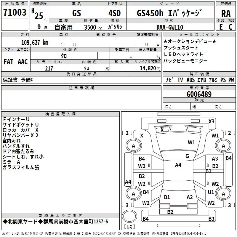Image resolution: width=237 pixels, height=237 pixels.
Task: Select inspector note ガラスフィルム張
Action: [21, 167]
